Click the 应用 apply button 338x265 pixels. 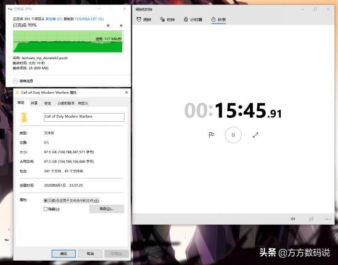(x=117, y=253)
